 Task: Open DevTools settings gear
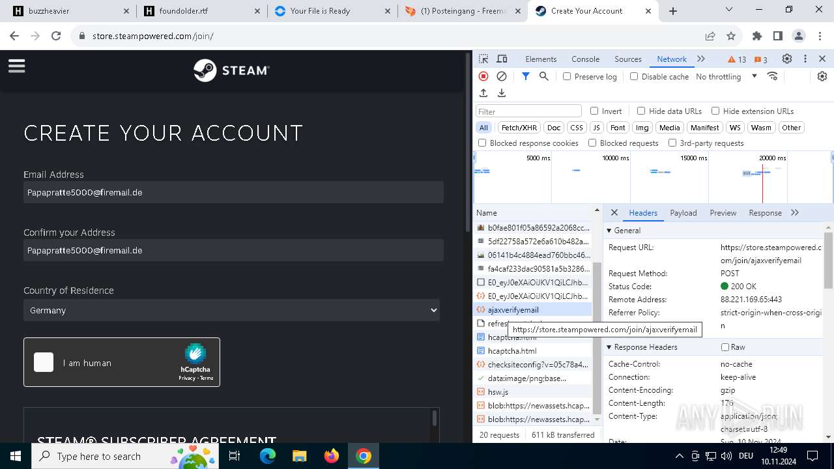point(787,59)
